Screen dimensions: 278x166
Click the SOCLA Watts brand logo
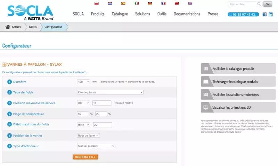pyautogui.click(x=31, y=13)
